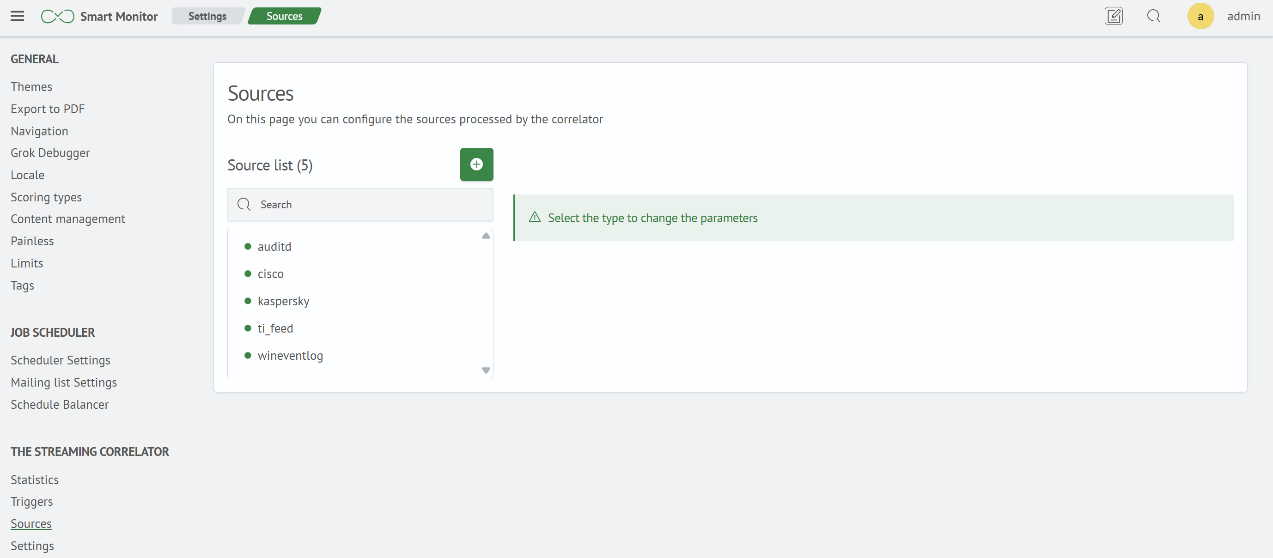The height and width of the screenshot is (558, 1273).
Task: Go to Scheduler Settings
Action: tap(60, 360)
